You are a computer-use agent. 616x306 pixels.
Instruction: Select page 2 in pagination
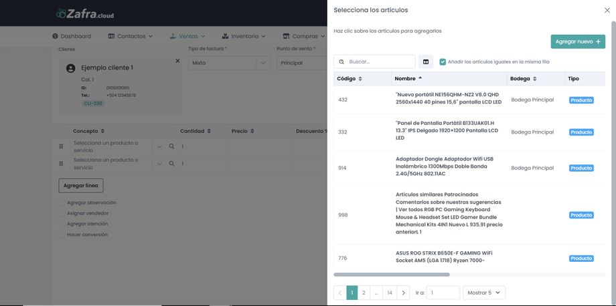coord(364,293)
